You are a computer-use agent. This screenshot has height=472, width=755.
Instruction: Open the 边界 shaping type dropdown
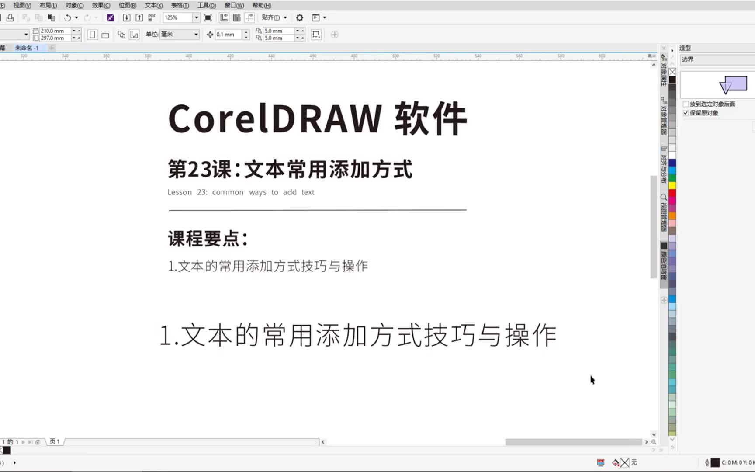pyautogui.click(x=717, y=59)
